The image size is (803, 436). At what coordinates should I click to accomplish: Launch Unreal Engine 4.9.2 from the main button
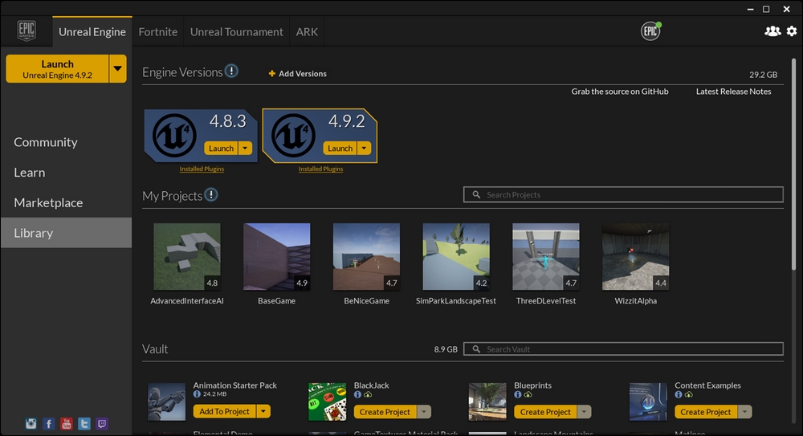pyautogui.click(x=57, y=69)
